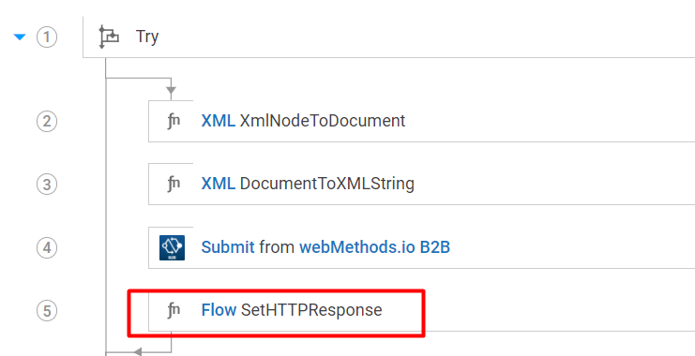The height and width of the screenshot is (356, 695).
Task: Click step number 3 circle
Action: click(47, 185)
